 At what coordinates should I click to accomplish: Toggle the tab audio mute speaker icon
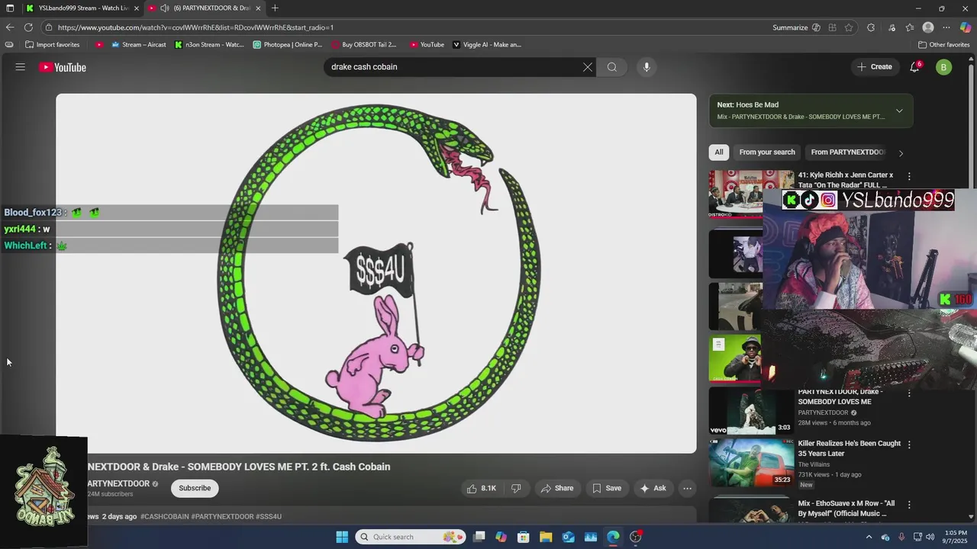point(165,8)
